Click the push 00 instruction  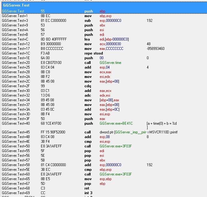(x=94, y=58)
